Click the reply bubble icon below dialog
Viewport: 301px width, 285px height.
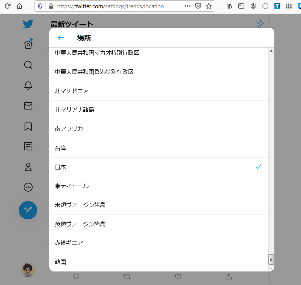77,276
